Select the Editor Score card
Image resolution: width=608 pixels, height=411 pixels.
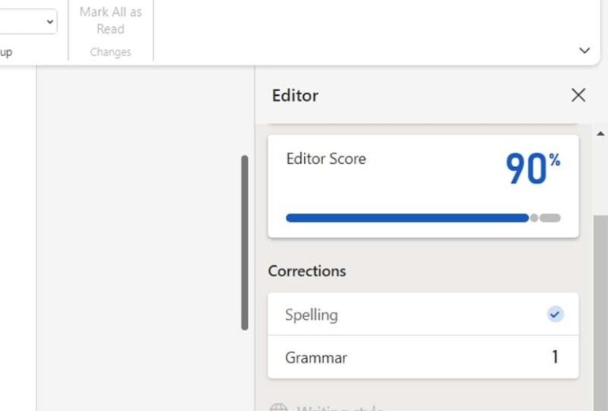click(x=423, y=186)
